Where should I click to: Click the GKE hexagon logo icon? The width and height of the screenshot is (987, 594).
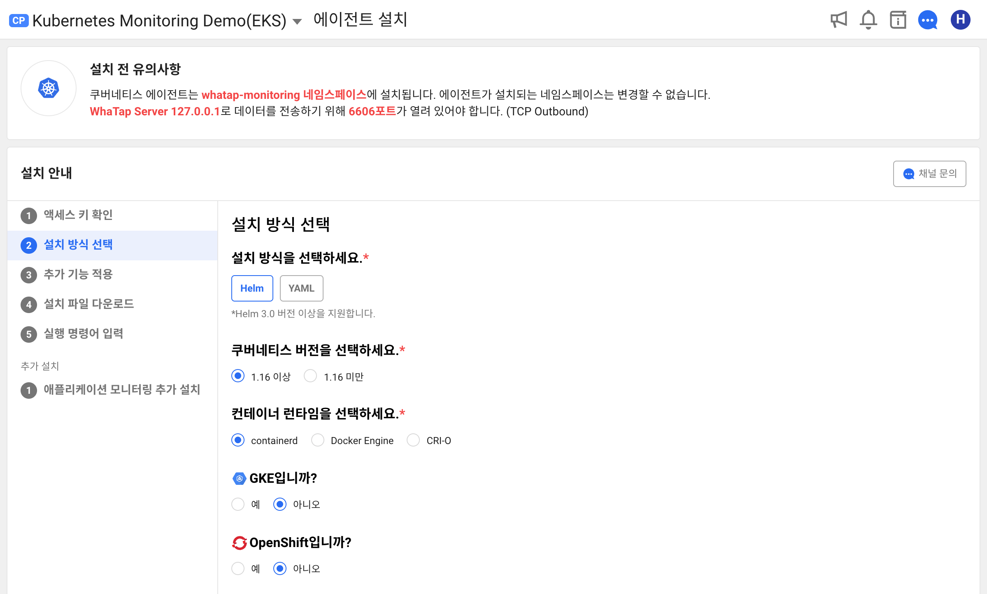[239, 478]
